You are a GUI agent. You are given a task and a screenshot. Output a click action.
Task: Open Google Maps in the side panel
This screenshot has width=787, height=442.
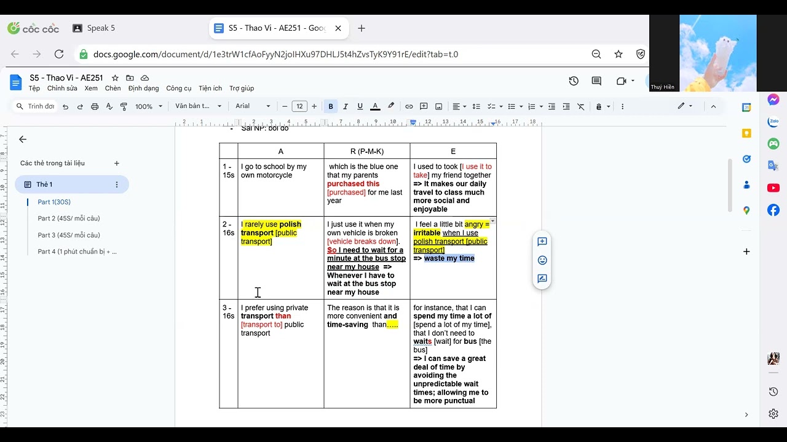746,211
